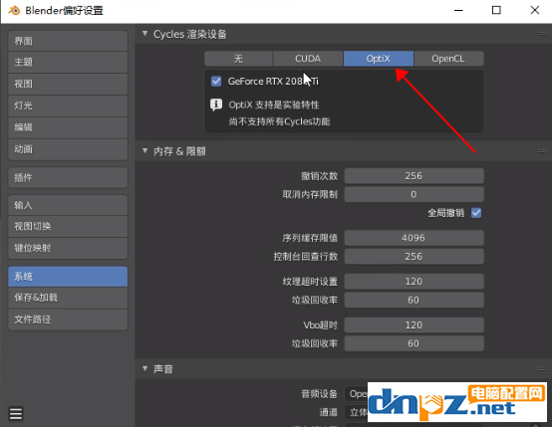552x427 pixels.
Task: Click the 撤销次数 label
Action: (x=319, y=176)
